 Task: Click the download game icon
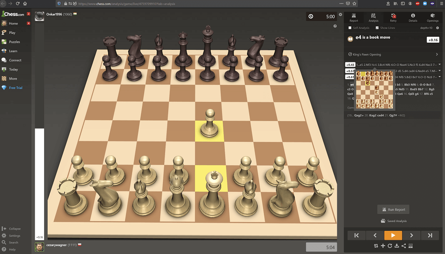pyautogui.click(x=396, y=246)
